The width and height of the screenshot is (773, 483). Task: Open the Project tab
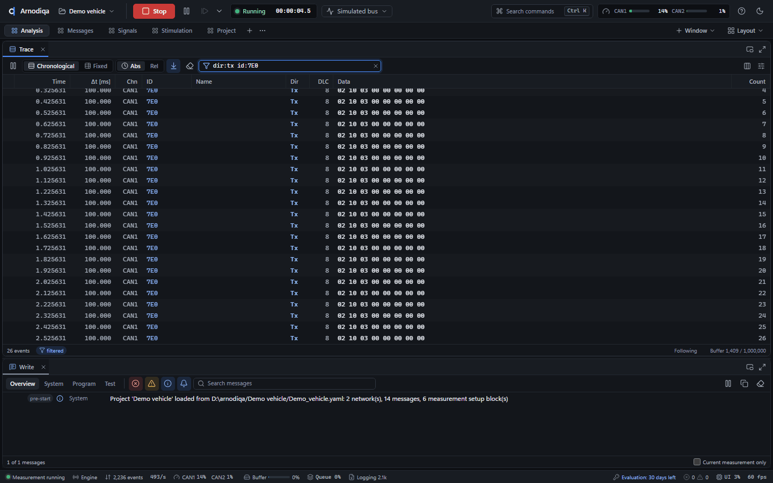222,31
